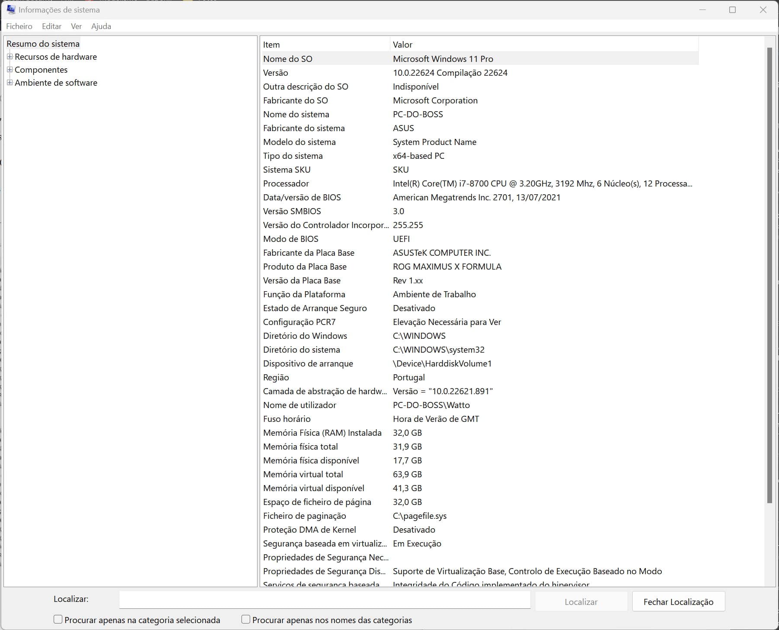Select Resumo do sistema in the tree
Image resolution: width=779 pixels, height=630 pixels.
click(43, 44)
